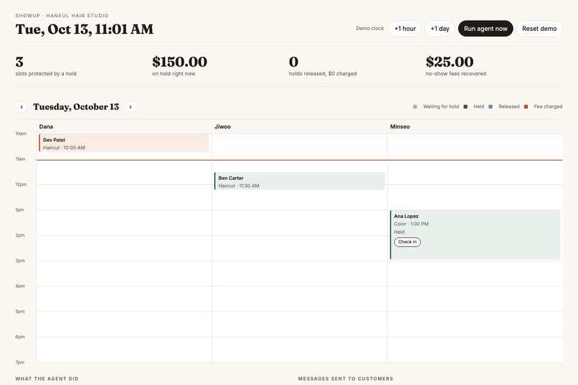Advance the demo clock by +1 day
The width and height of the screenshot is (578, 385).
point(440,29)
